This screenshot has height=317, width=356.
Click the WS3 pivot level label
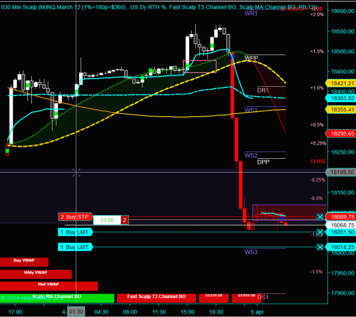coord(251,252)
